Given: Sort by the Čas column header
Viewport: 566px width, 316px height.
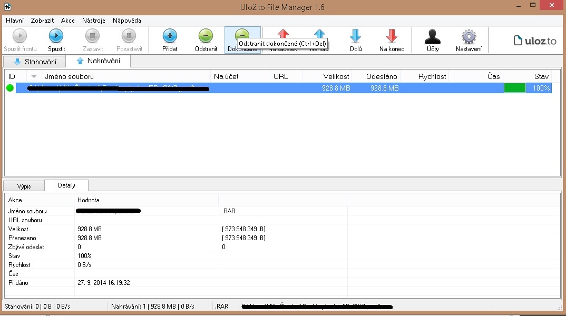Looking at the screenshot, I should pyautogui.click(x=493, y=76).
